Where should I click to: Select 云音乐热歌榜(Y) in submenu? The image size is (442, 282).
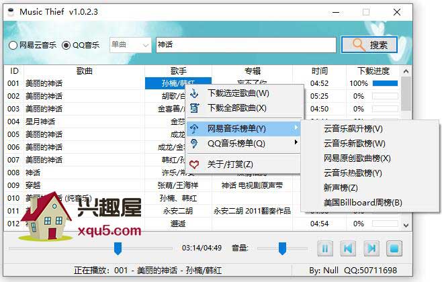click(x=369, y=173)
